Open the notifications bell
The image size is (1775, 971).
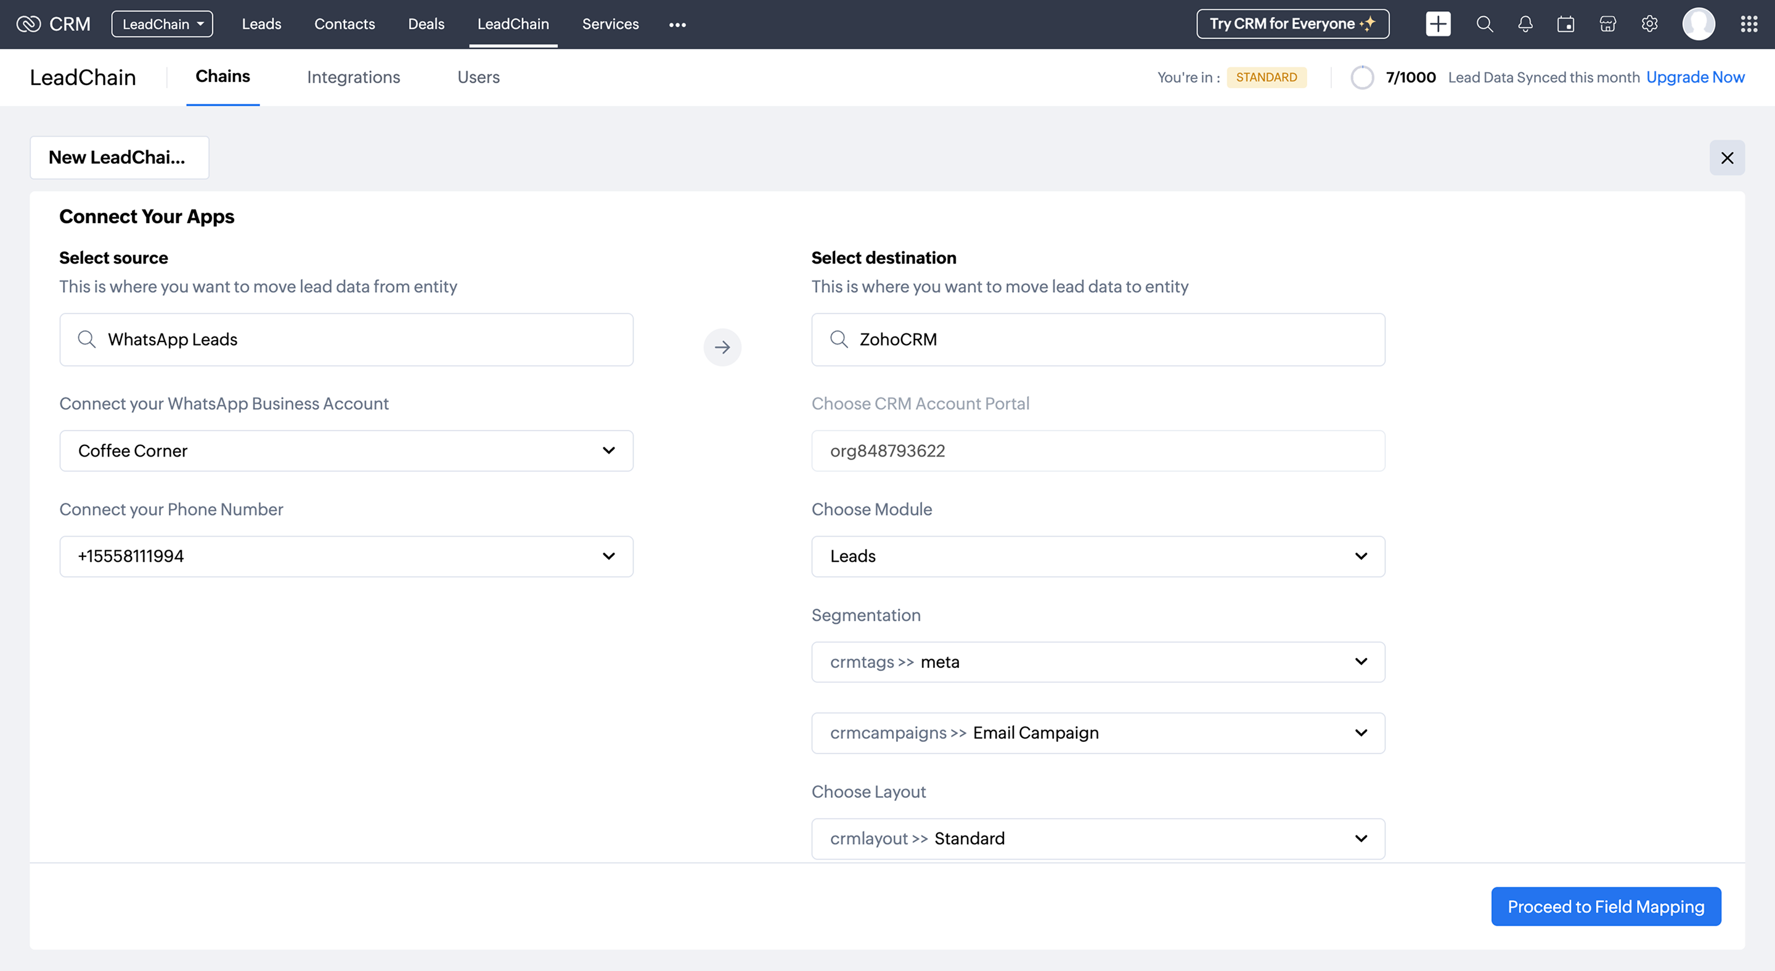(x=1525, y=24)
